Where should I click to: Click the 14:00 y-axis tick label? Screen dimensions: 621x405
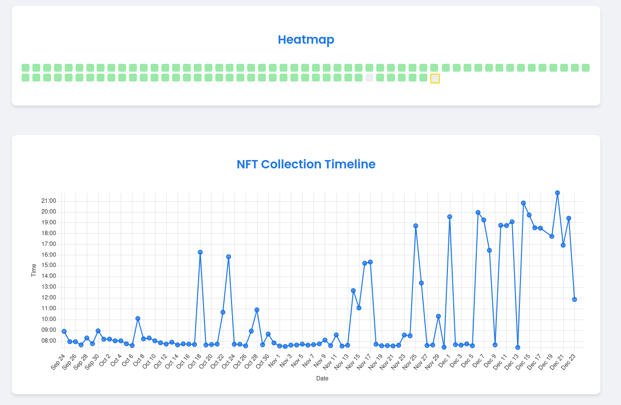pos(49,276)
